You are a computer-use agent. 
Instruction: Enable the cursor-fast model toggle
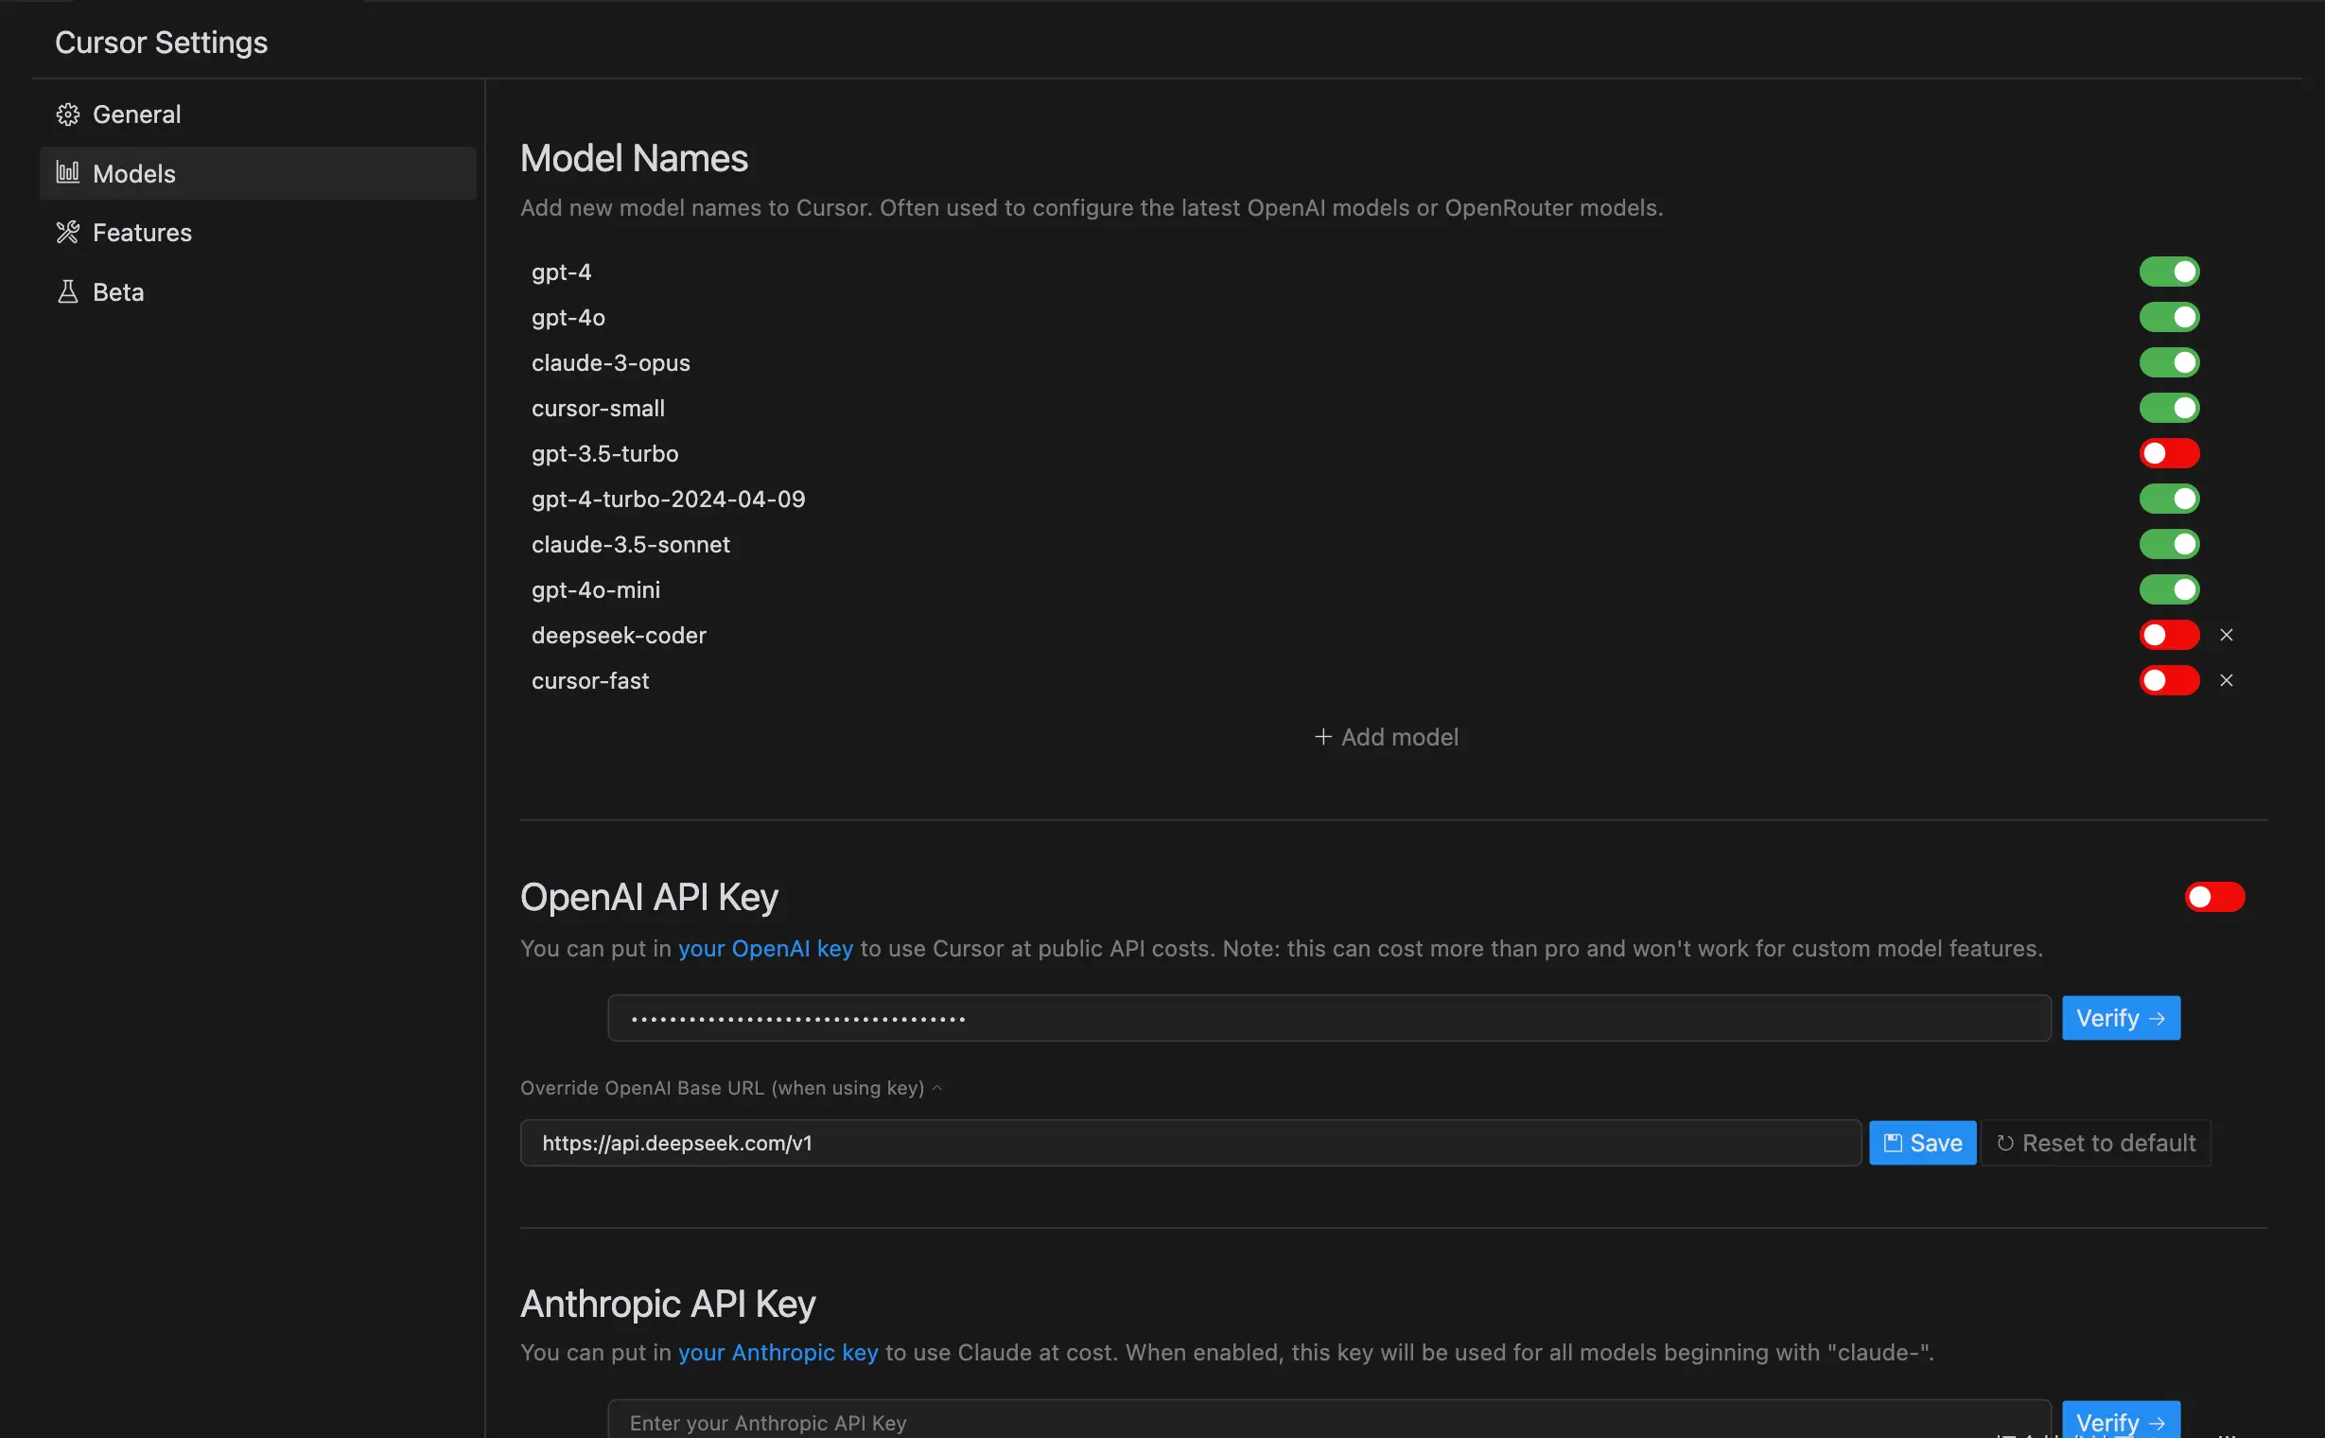tap(2168, 680)
